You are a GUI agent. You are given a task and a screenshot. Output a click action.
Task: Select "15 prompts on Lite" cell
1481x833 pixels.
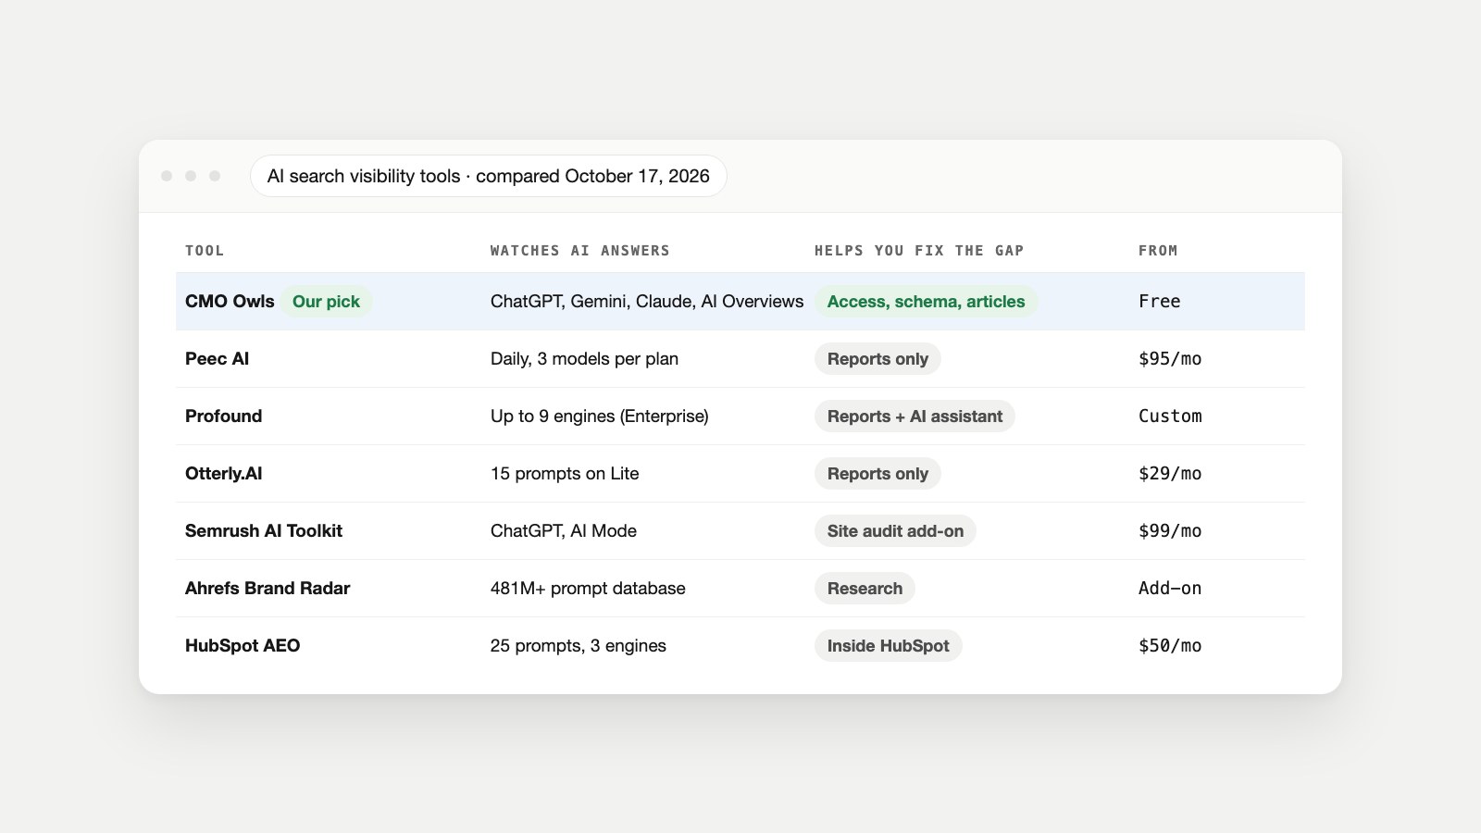point(565,474)
